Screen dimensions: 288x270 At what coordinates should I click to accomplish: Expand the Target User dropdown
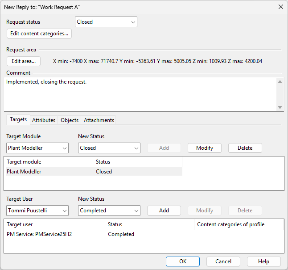[x=37, y=211]
